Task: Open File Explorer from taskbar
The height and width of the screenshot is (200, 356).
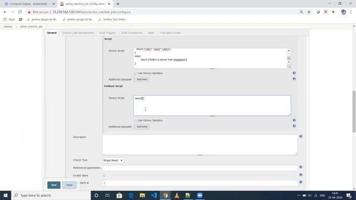Action: pyautogui.click(x=142, y=195)
